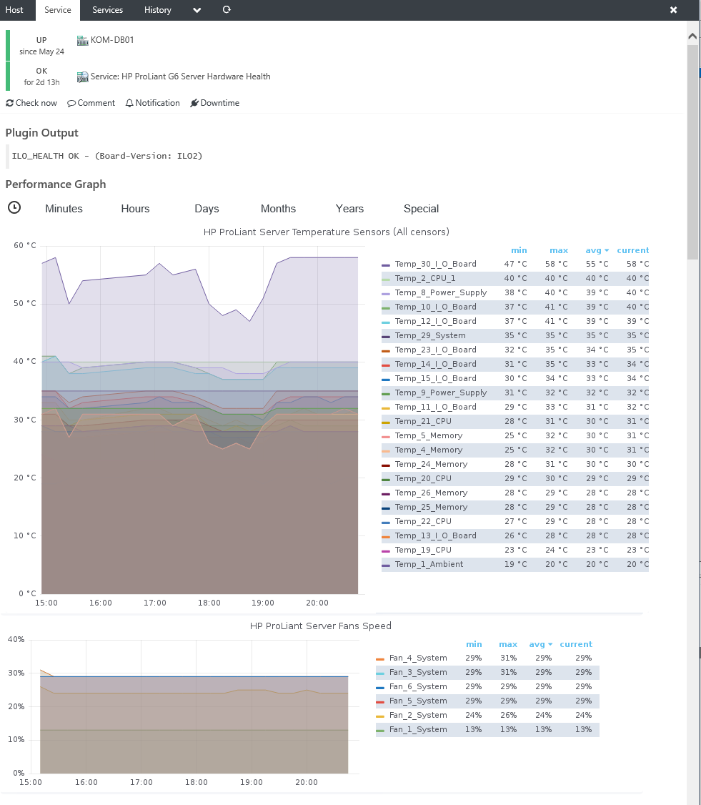Open the avg sort dropdown in the temperature table

[x=606, y=250]
